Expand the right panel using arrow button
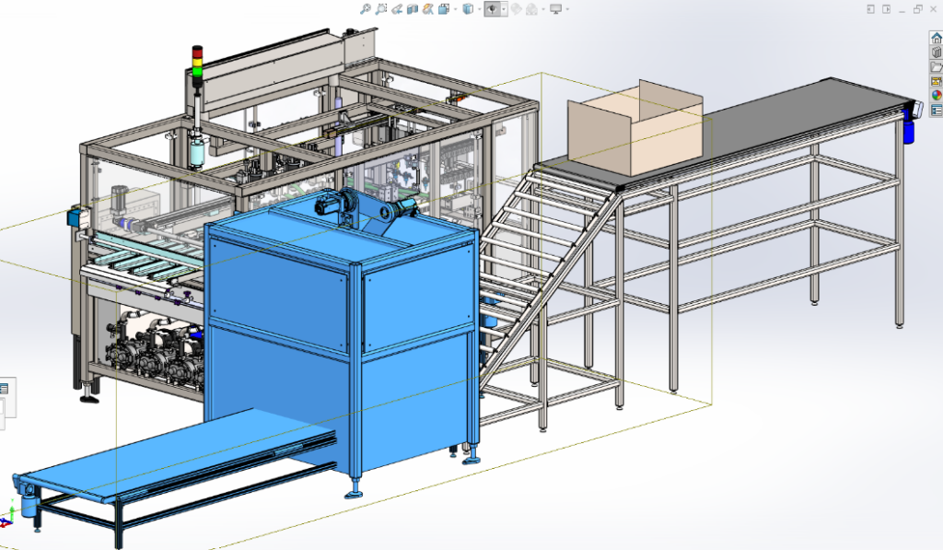Screen dimensions: 943x550 pos(887,9)
